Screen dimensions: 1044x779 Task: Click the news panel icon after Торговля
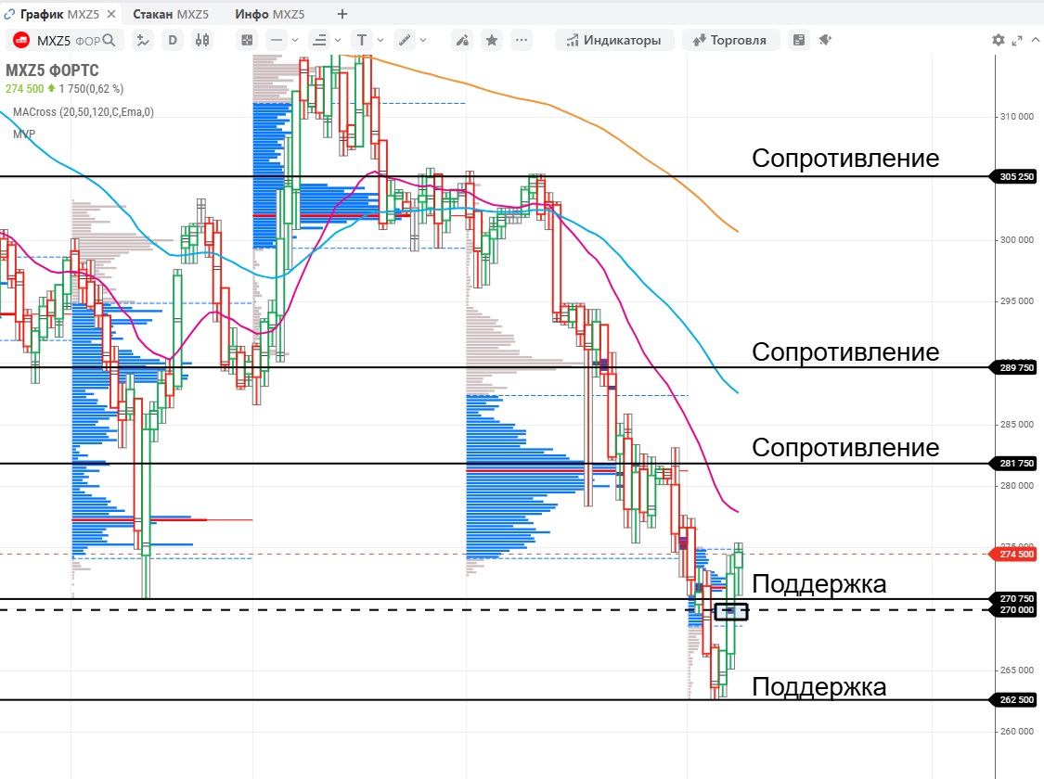pos(798,40)
